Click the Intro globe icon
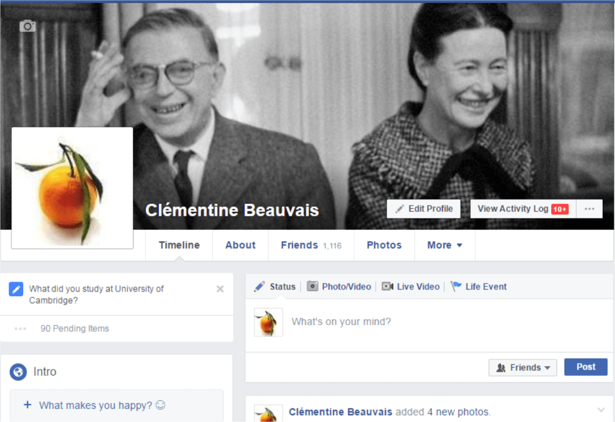 click(18, 372)
